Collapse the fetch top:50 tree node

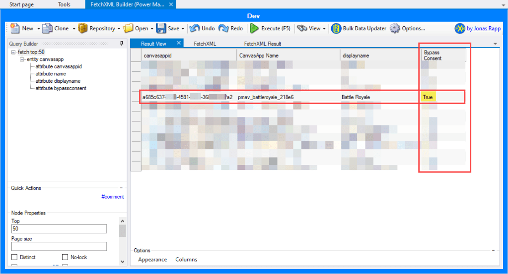point(13,52)
